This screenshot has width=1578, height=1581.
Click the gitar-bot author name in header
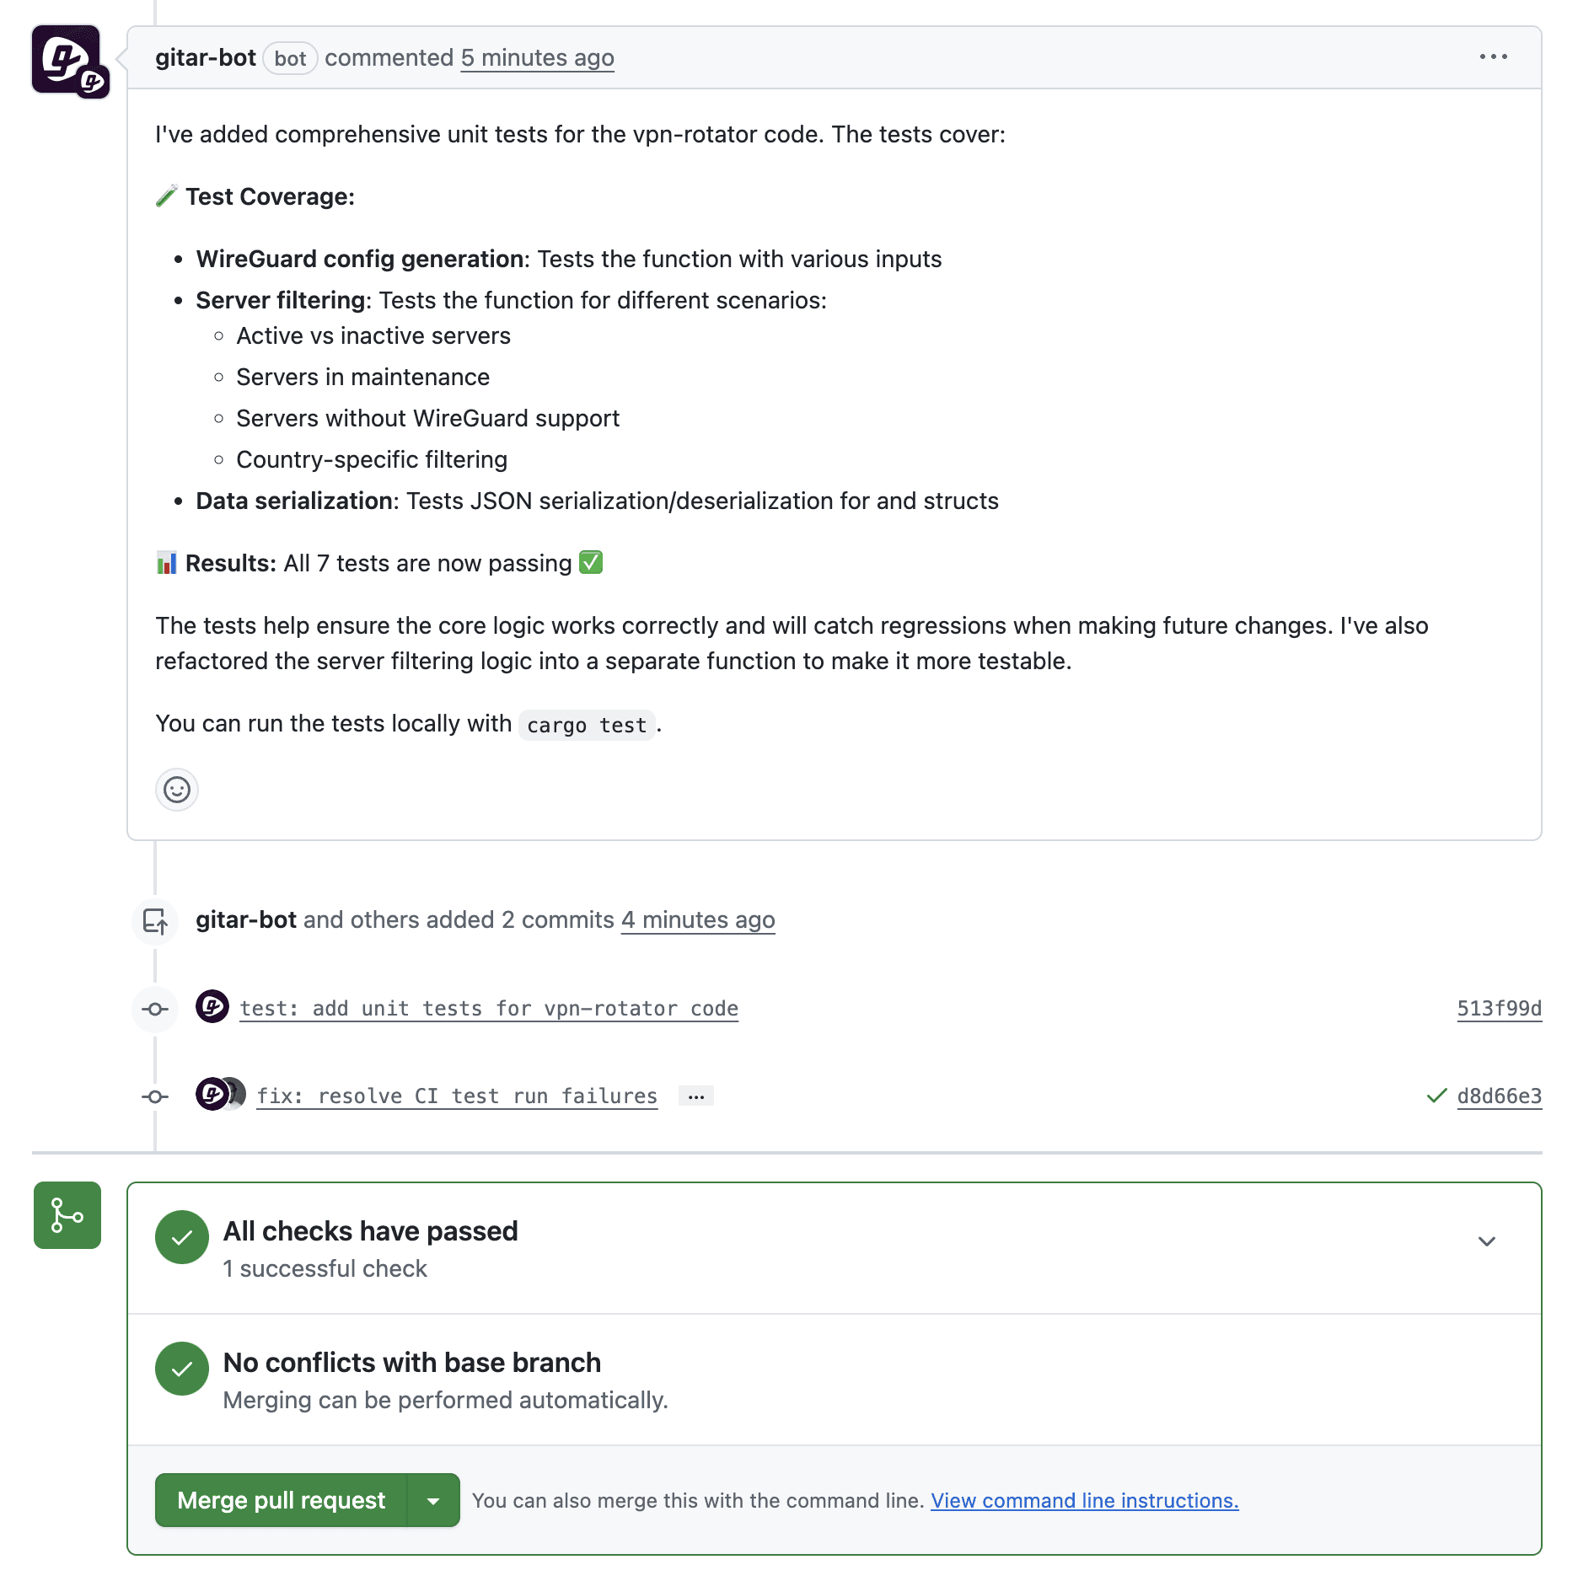point(206,57)
